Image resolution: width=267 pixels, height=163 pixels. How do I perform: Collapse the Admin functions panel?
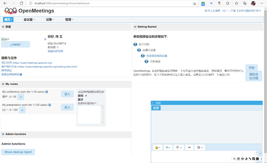(x=3, y=134)
